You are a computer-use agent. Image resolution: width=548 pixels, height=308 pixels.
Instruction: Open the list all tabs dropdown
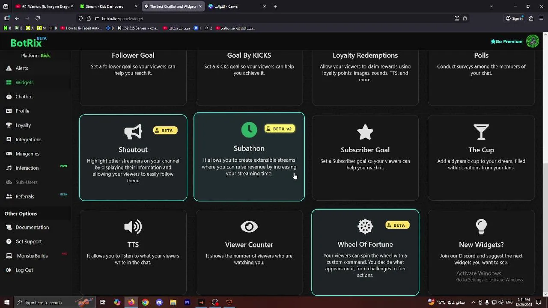(491, 6)
